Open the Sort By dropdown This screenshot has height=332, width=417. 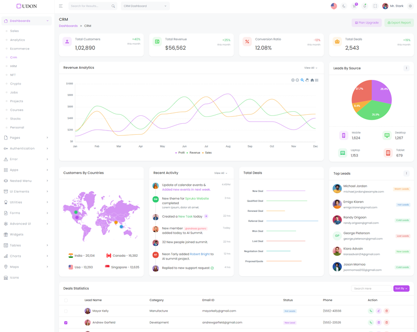[x=401, y=289]
